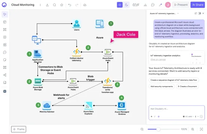Image resolution: width=207 pixels, height=134 pixels.
Task: Open the spectacles view icon in toolbar
Action: 136,5
